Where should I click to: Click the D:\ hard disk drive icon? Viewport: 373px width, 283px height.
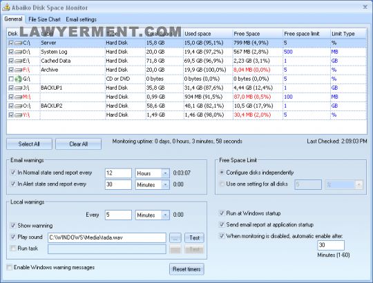point(19,52)
